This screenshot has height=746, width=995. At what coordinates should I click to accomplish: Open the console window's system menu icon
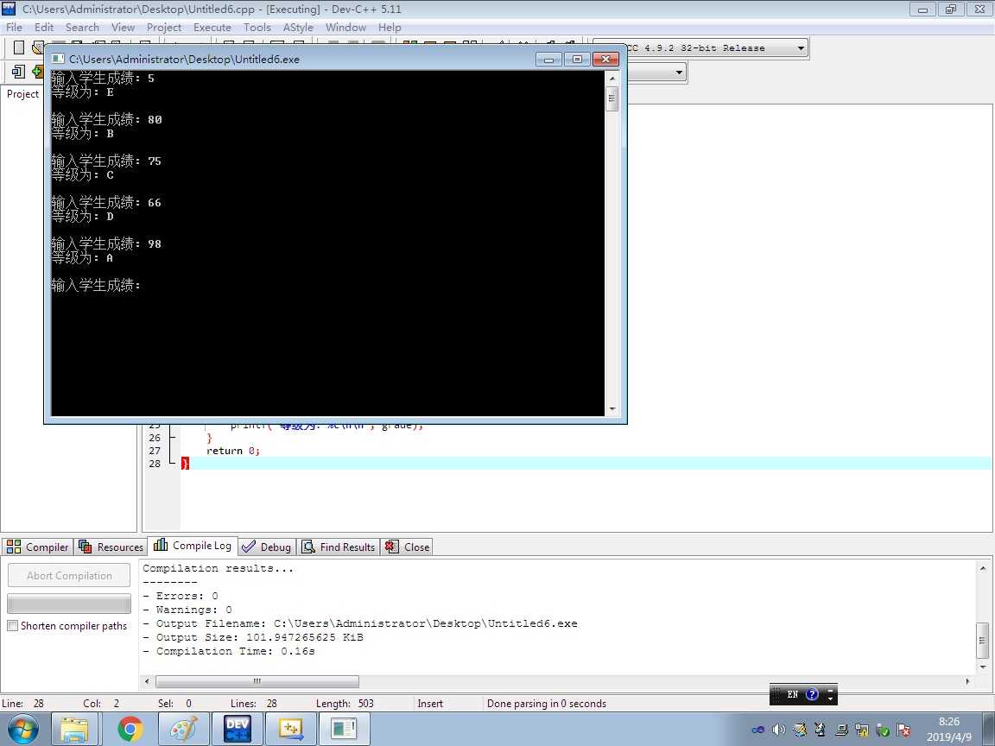(x=58, y=59)
